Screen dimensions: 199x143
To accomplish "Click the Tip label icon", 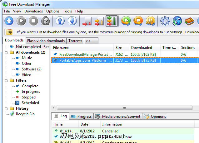I will point(9,32).
